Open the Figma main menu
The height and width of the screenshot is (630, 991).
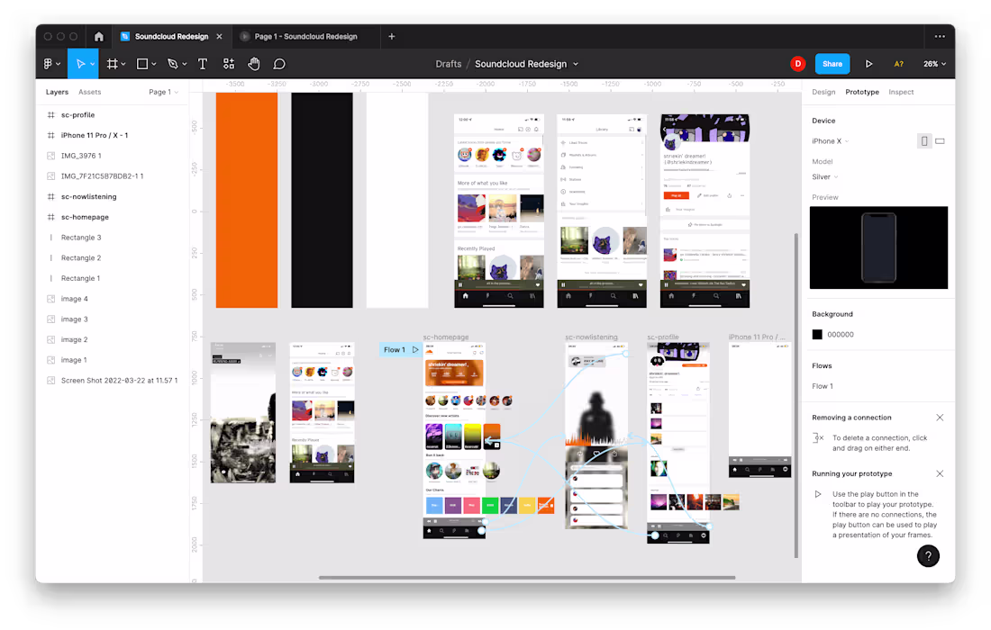click(47, 63)
